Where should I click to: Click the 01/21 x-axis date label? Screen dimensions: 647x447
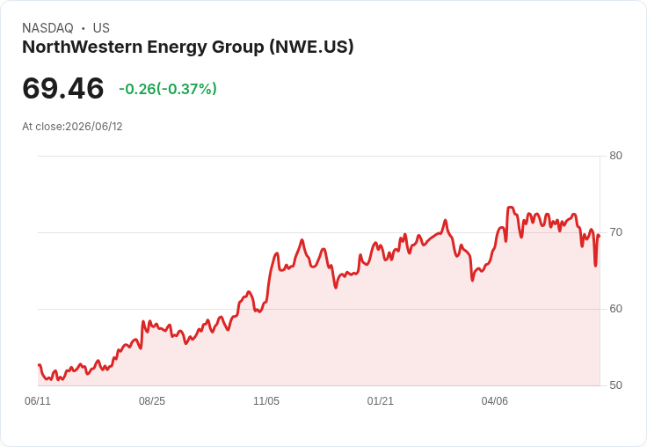pos(381,400)
